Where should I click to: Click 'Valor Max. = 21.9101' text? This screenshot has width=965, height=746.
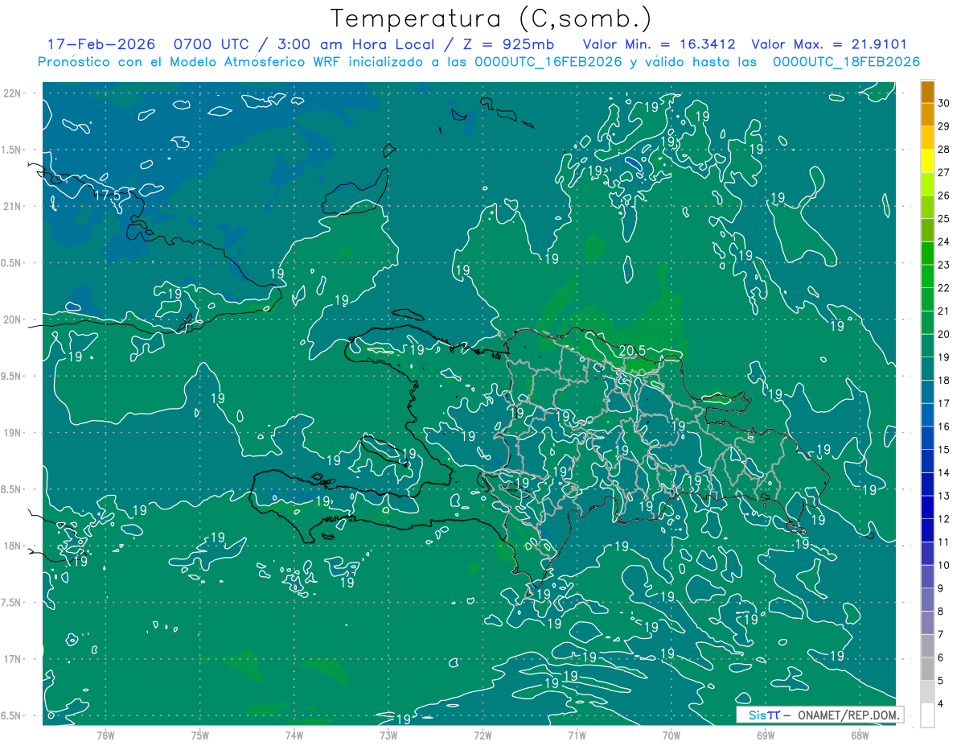[x=830, y=44]
